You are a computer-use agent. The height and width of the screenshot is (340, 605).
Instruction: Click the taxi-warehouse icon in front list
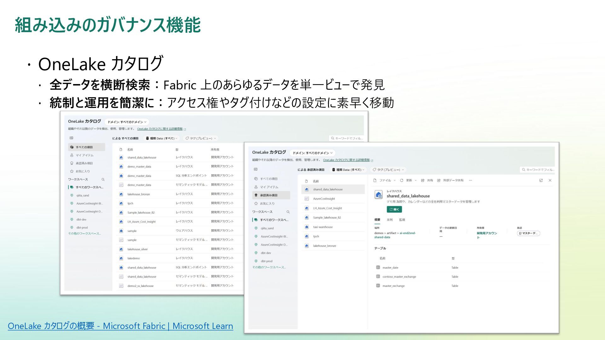pos(307,227)
